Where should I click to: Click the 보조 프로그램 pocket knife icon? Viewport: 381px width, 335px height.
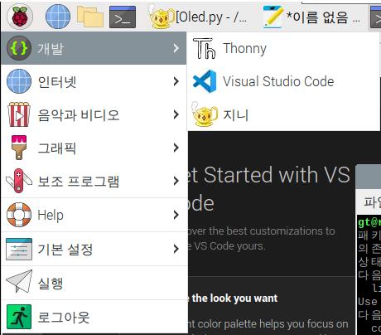point(19,181)
